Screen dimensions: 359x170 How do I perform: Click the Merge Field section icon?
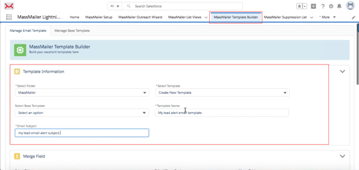pos(17,156)
